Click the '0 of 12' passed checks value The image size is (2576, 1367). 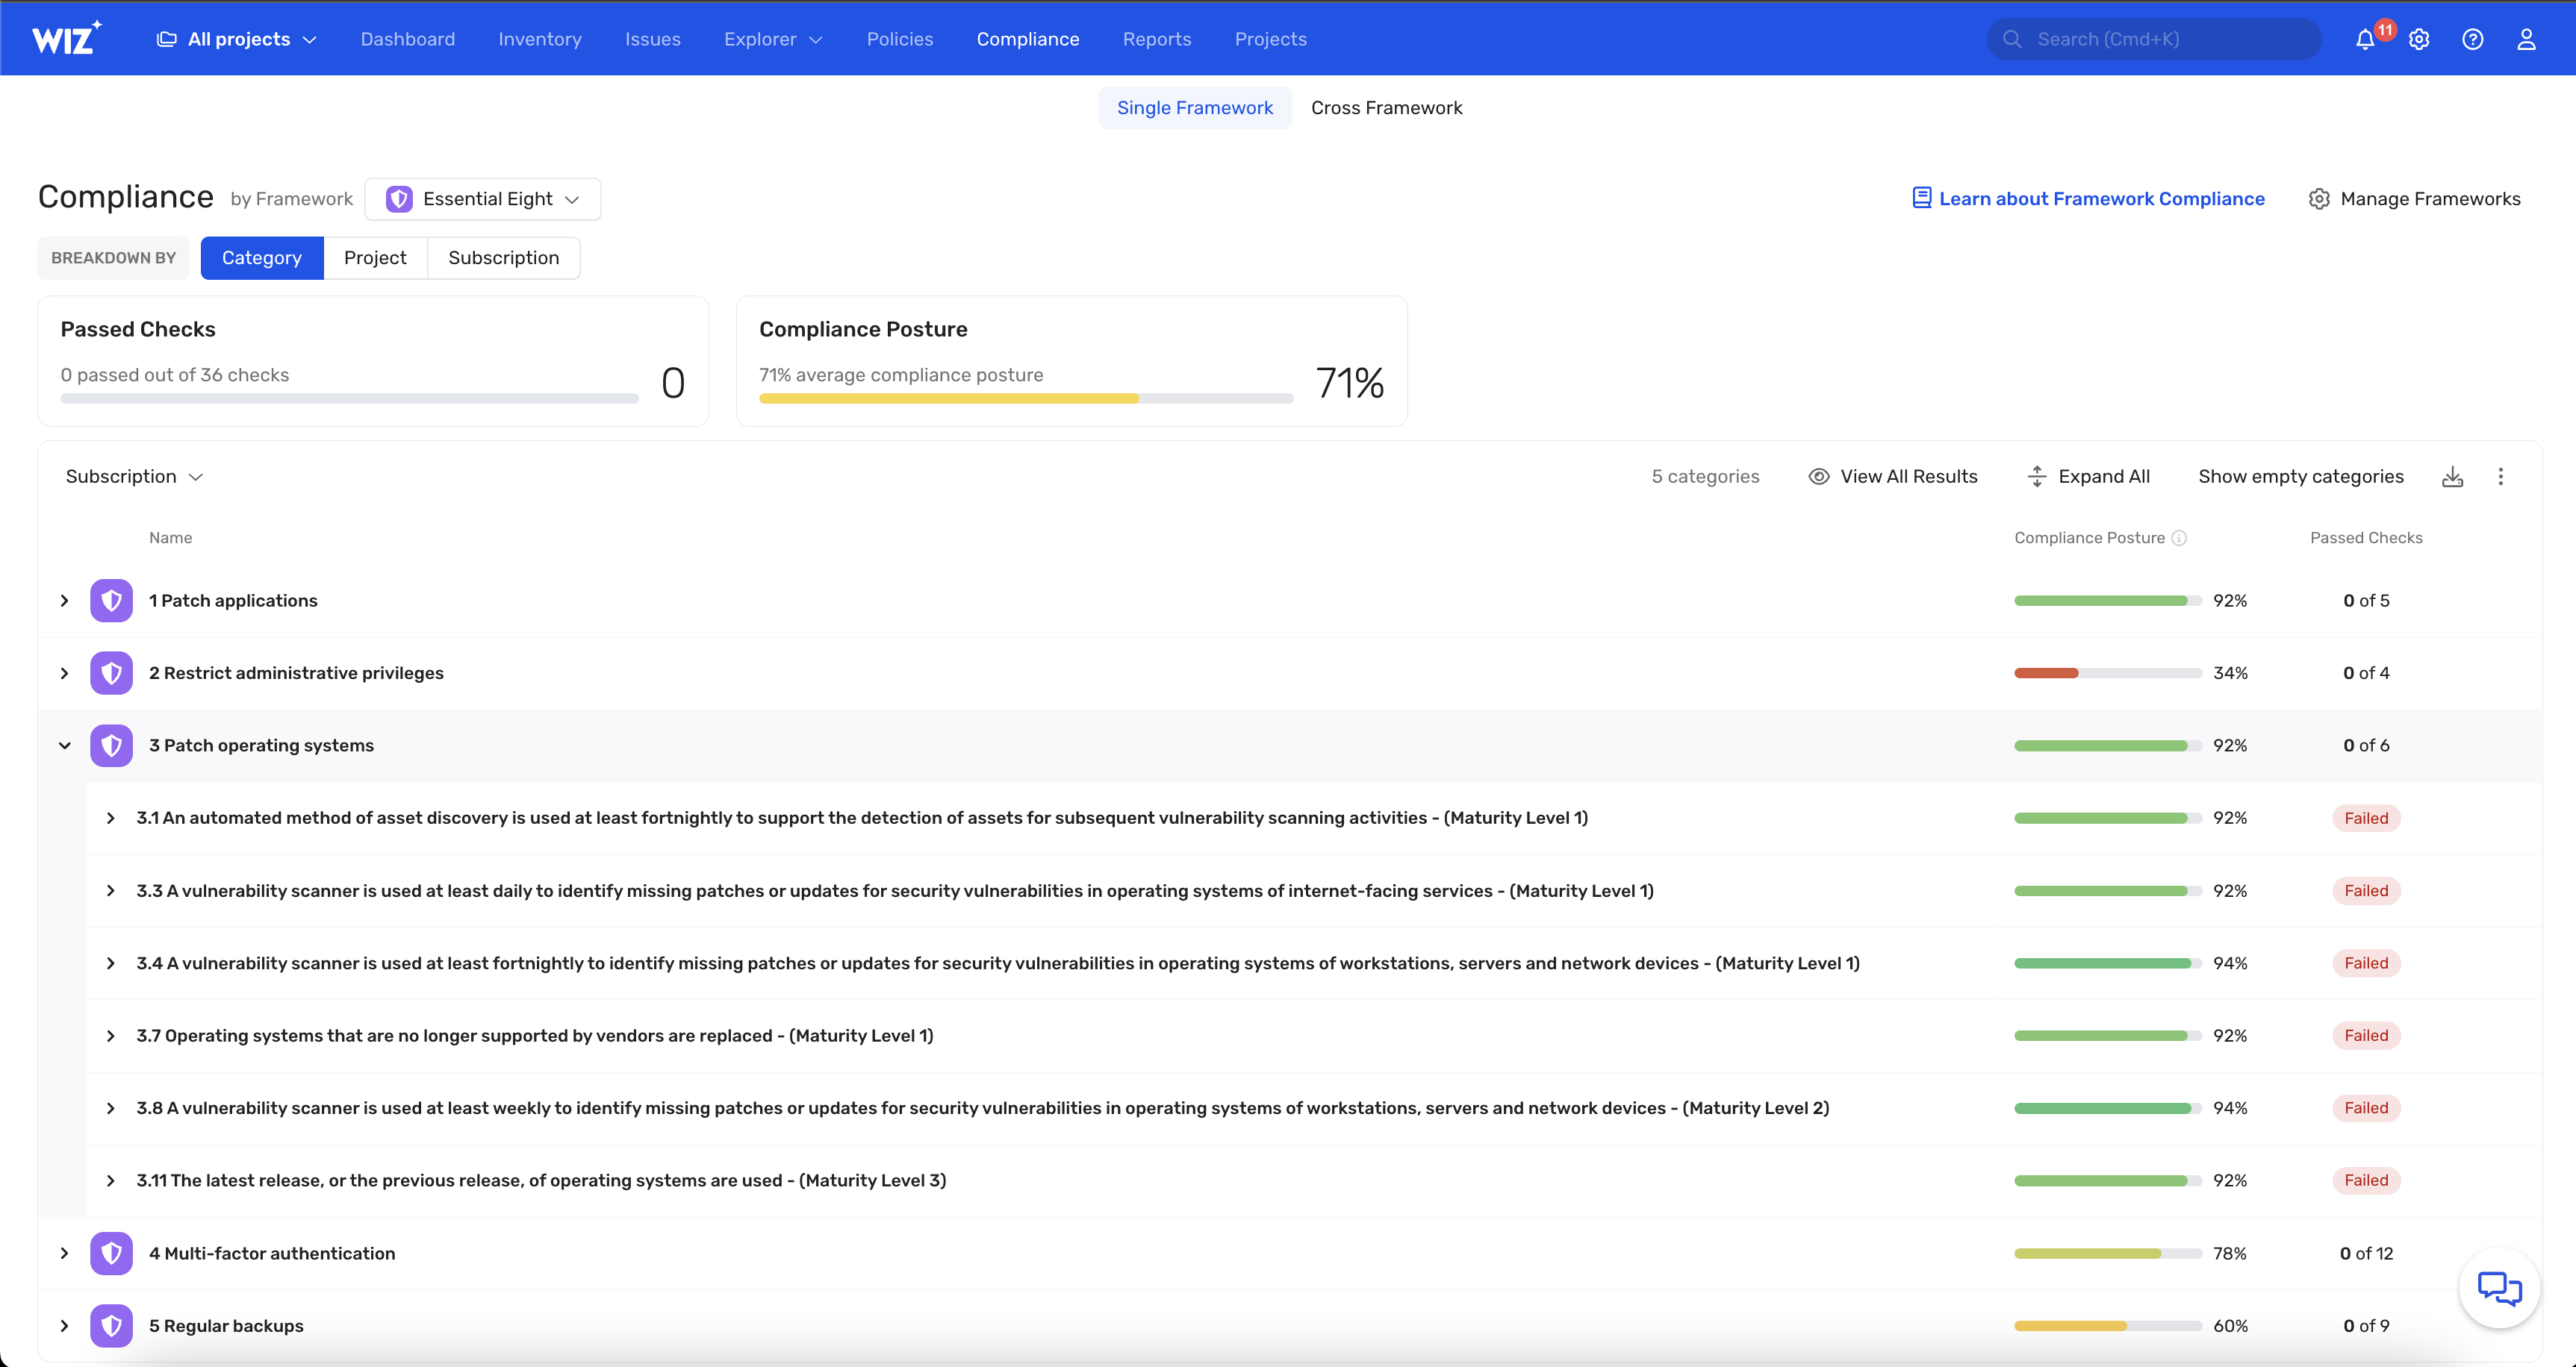2366,1253
